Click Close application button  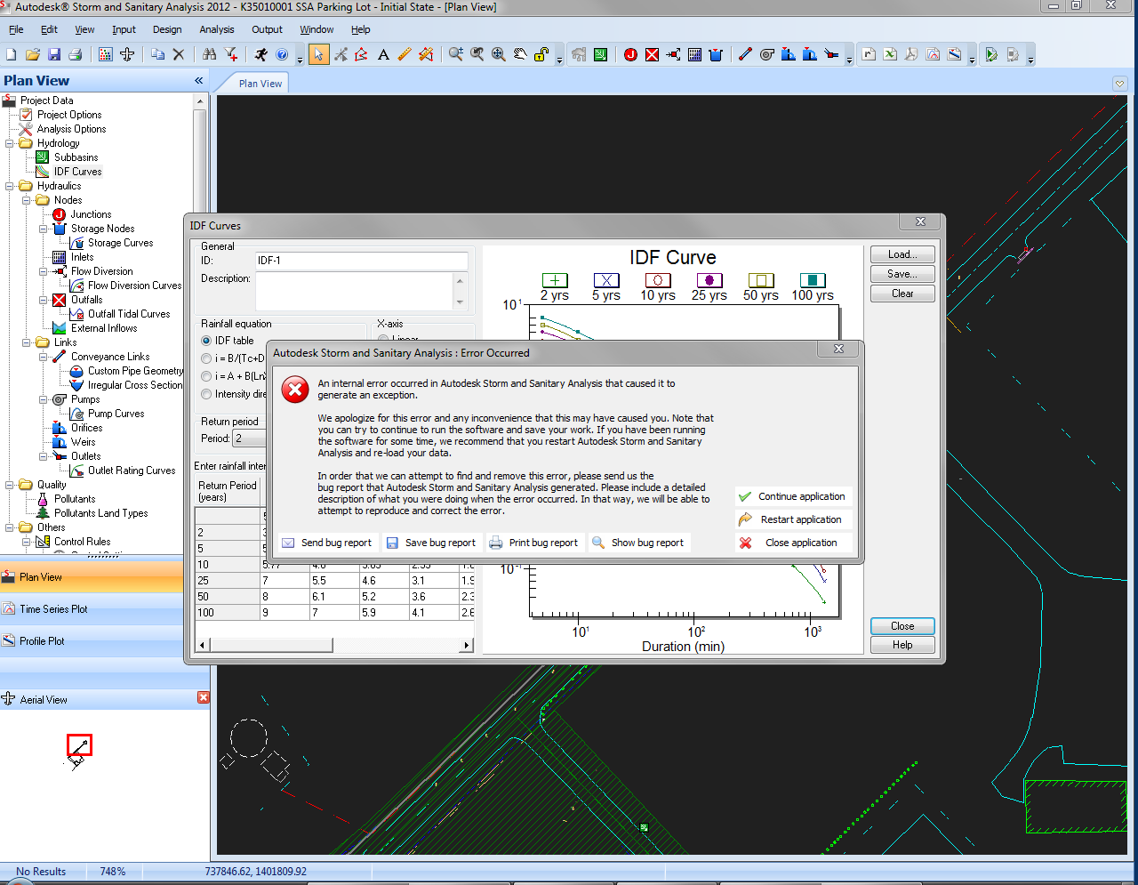tap(793, 543)
